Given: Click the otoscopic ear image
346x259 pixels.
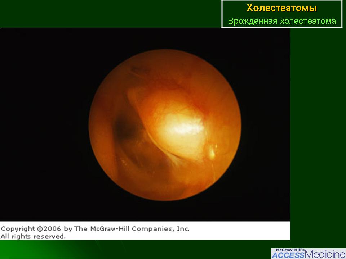Looking at the screenshot, I should pos(165,125).
